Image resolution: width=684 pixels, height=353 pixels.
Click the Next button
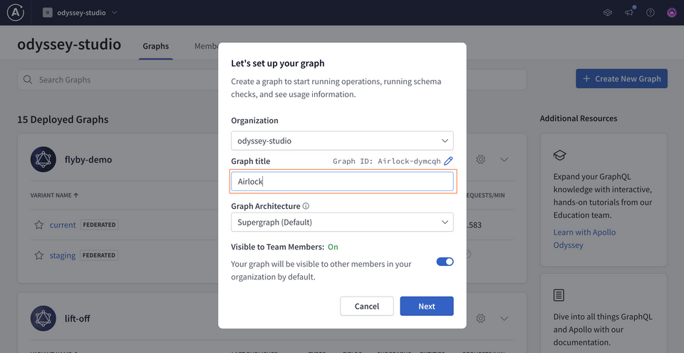427,306
